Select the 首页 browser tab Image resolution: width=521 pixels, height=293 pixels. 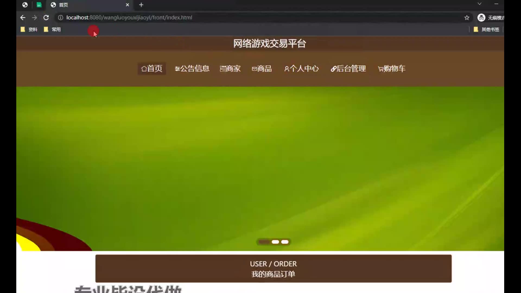(x=90, y=5)
